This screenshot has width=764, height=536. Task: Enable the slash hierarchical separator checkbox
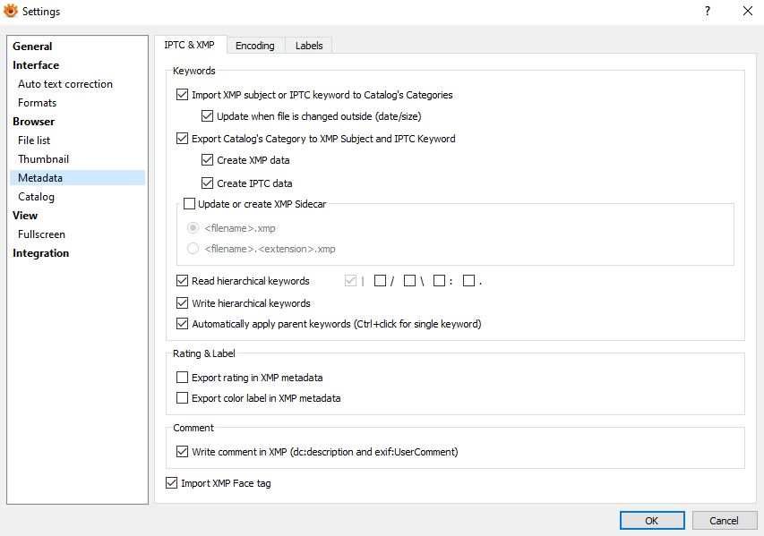381,281
